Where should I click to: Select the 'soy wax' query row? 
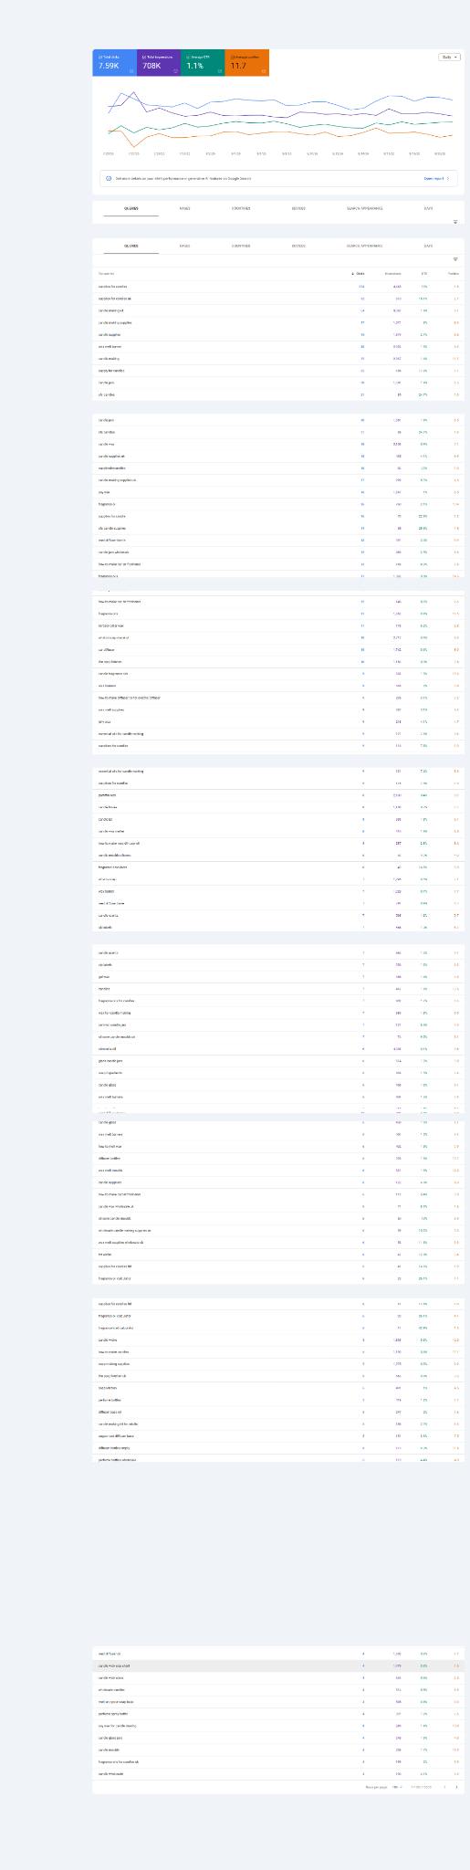point(278,492)
